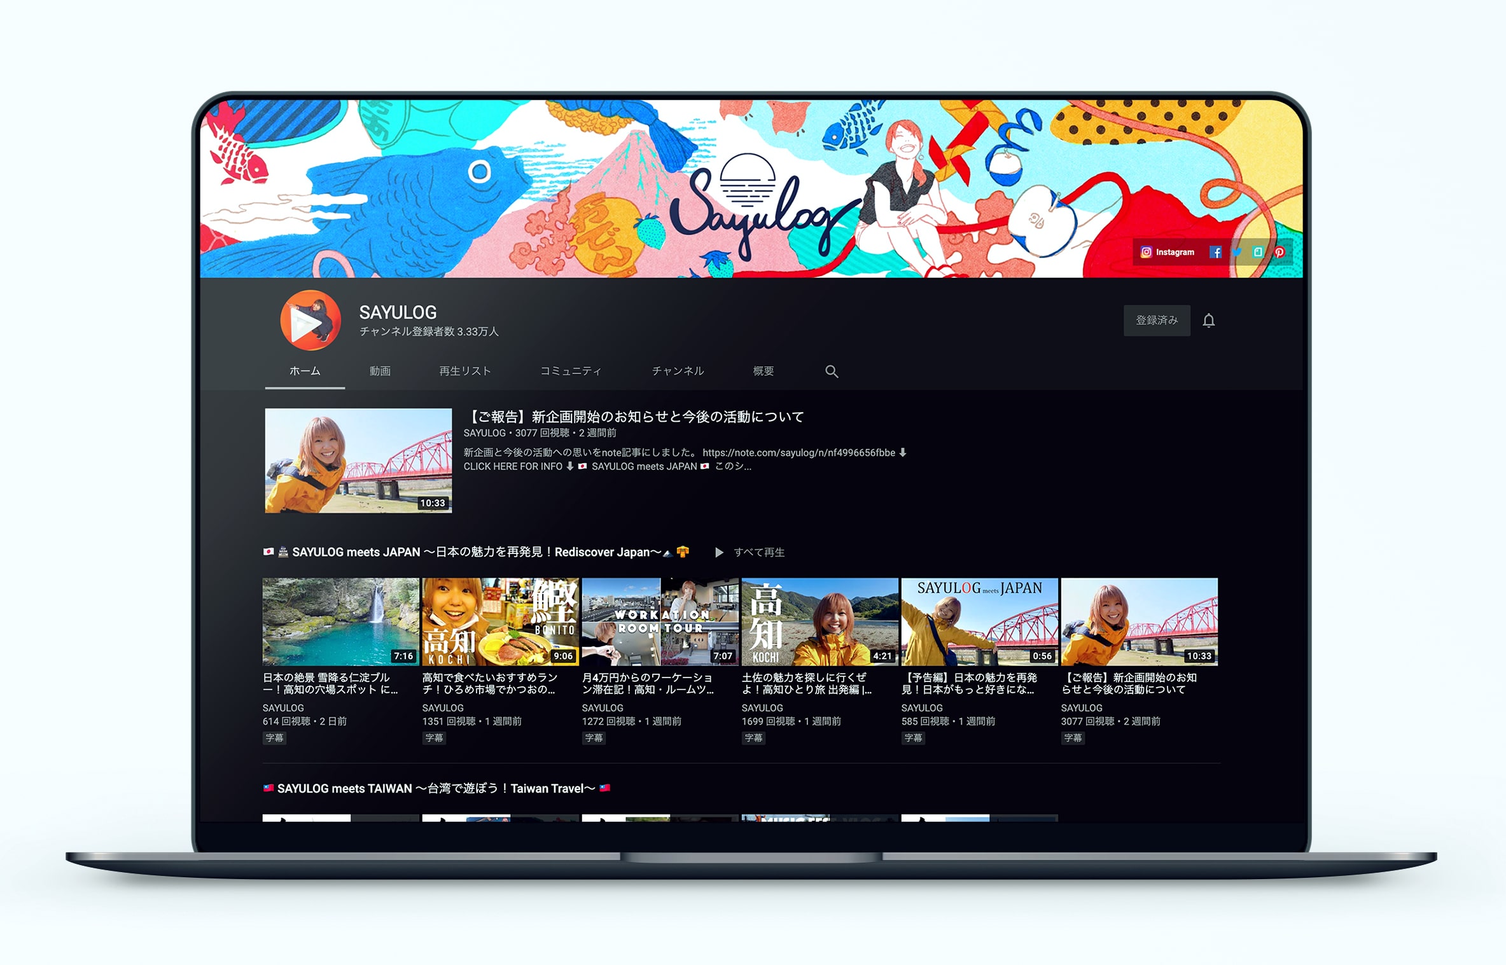The height and width of the screenshot is (965, 1506).
Task: Open the Pinterest icon link
Action: 1279,252
